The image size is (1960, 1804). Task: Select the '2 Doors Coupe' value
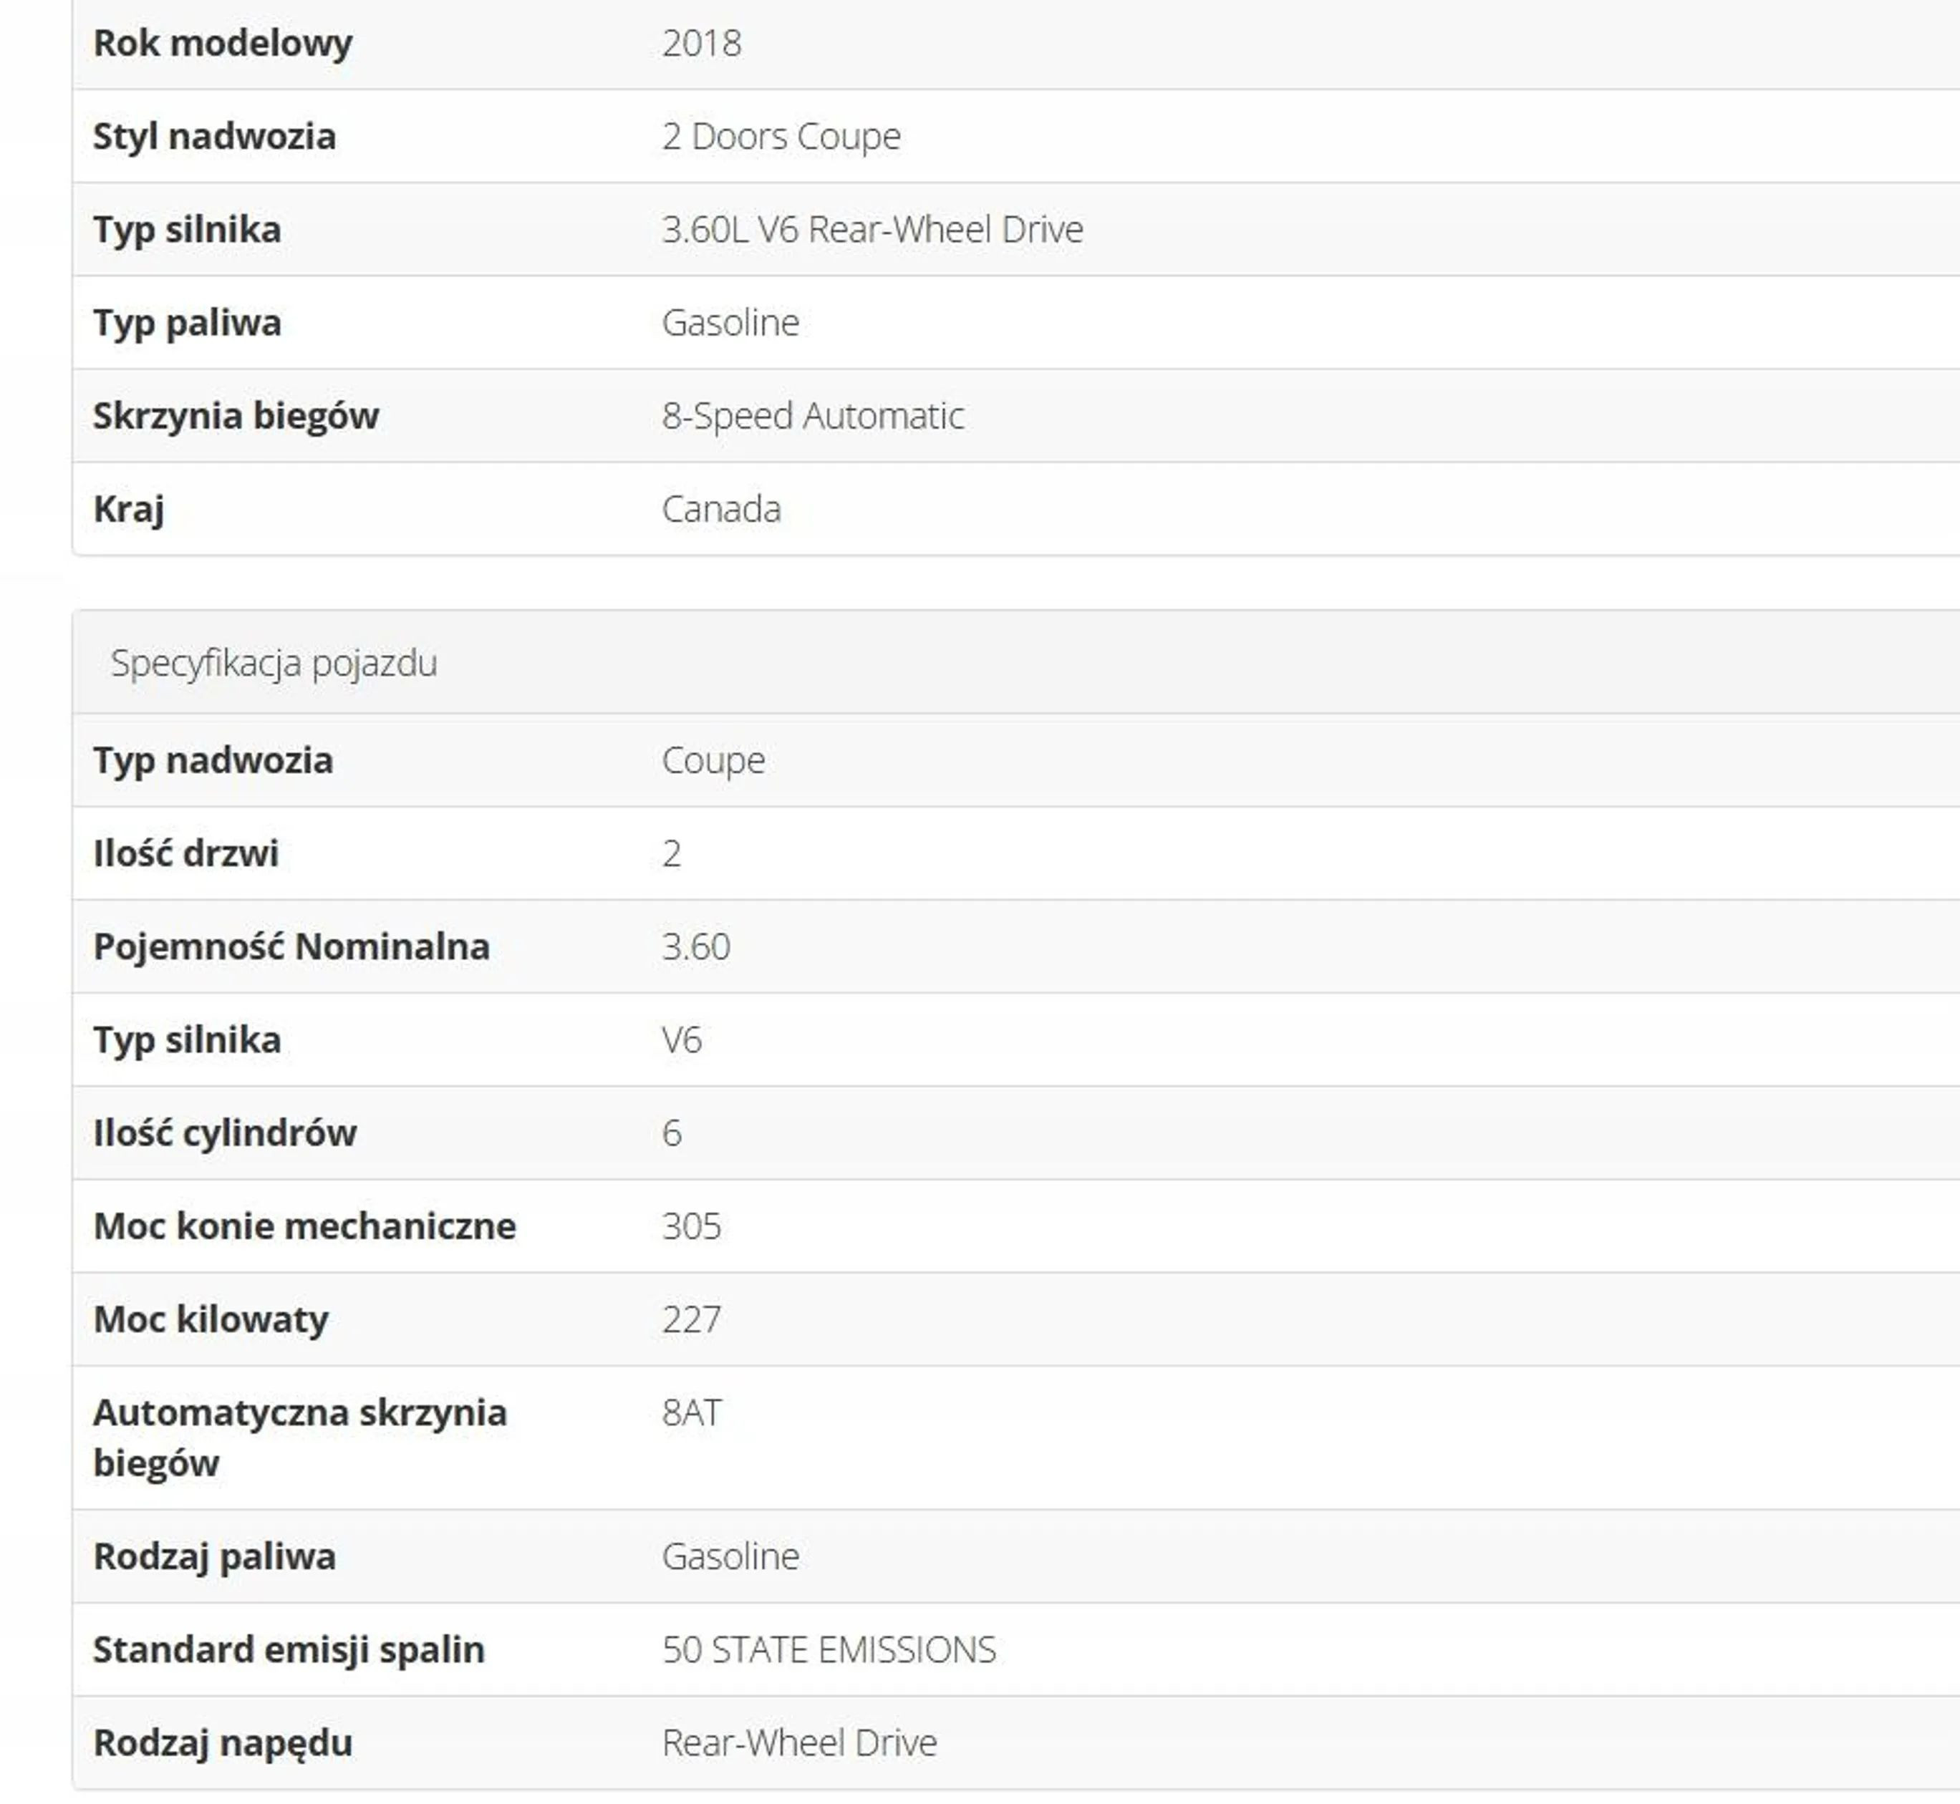point(781,136)
